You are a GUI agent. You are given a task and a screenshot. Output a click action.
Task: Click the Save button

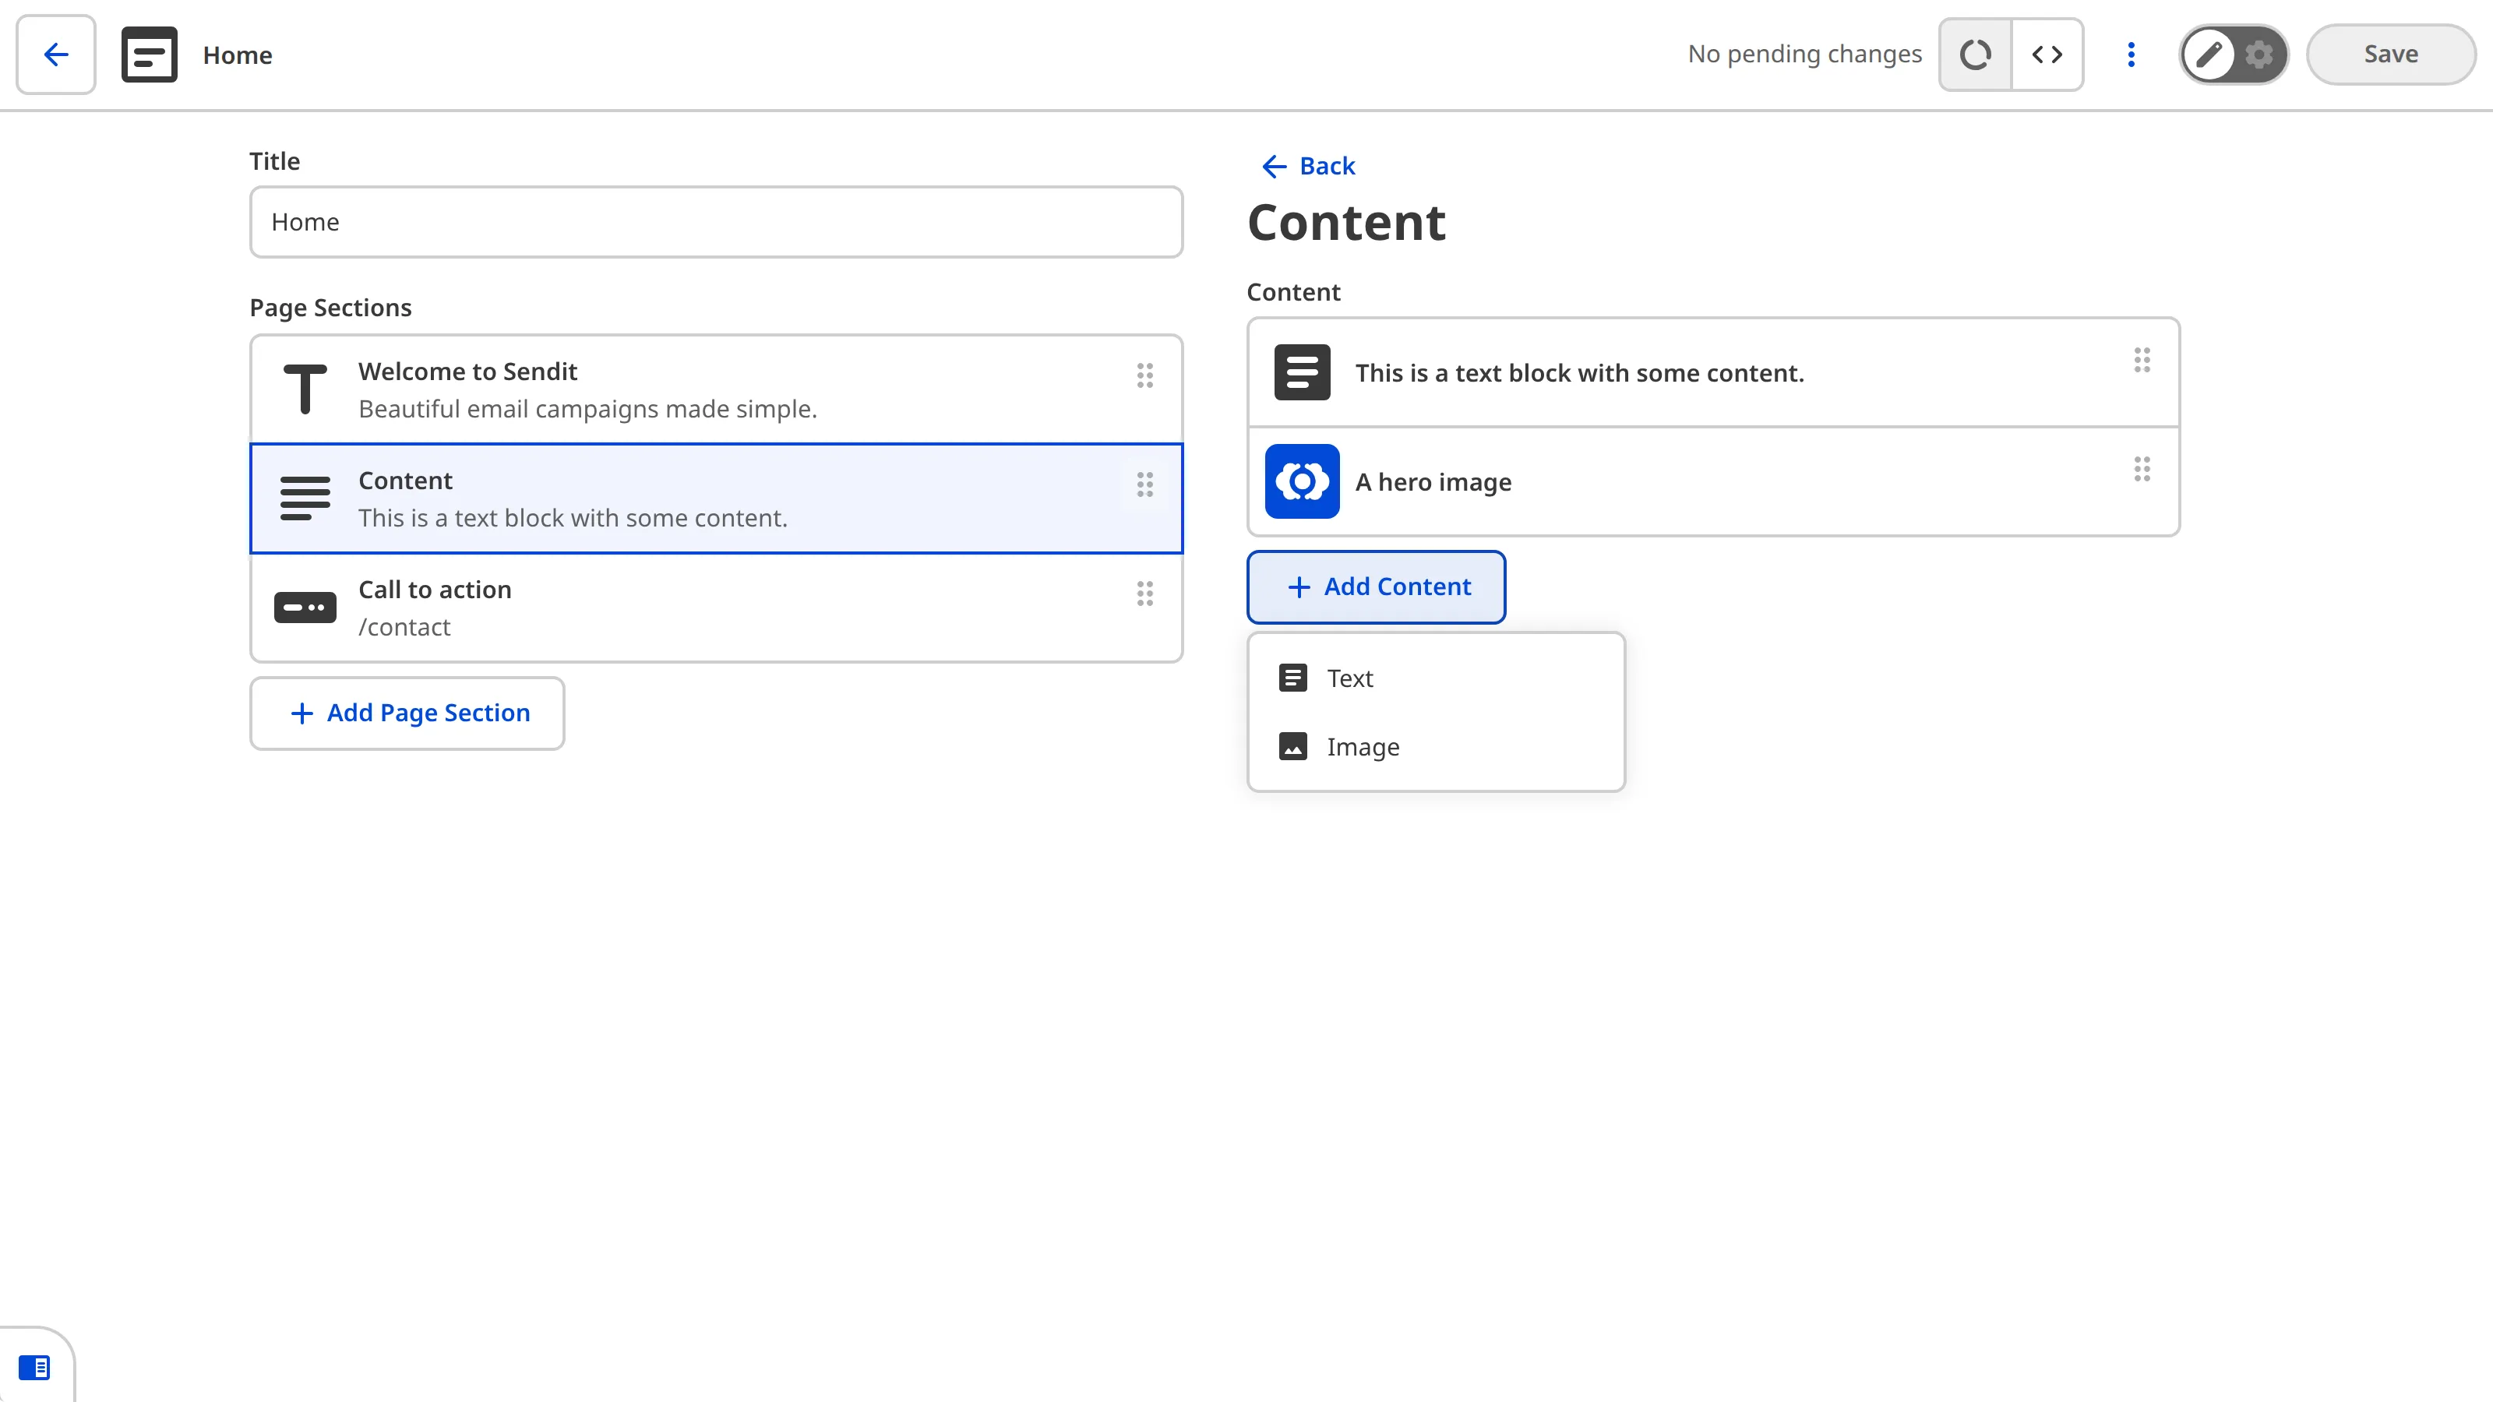click(x=2390, y=55)
